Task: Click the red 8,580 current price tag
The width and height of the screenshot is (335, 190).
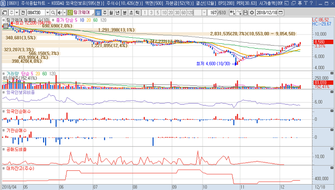Action: pyautogui.click(x=323, y=42)
